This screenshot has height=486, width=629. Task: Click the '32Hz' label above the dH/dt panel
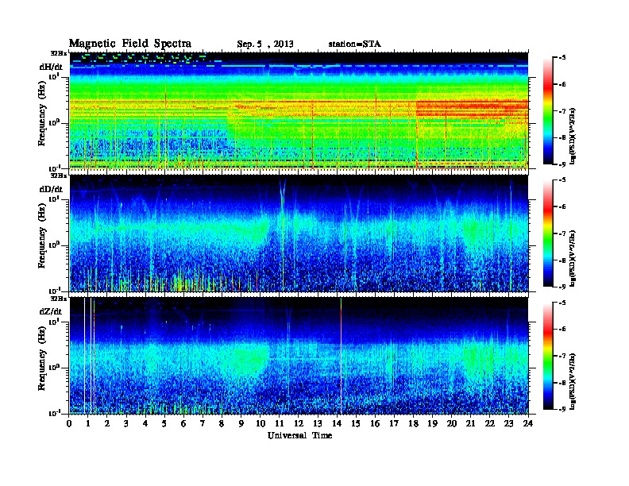click(x=59, y=52)
